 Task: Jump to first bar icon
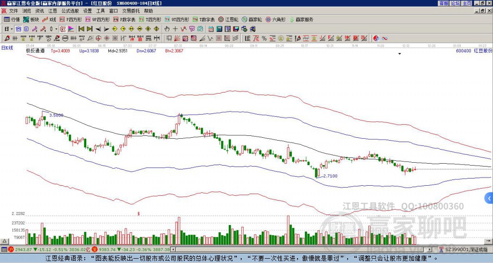point(81,29)
